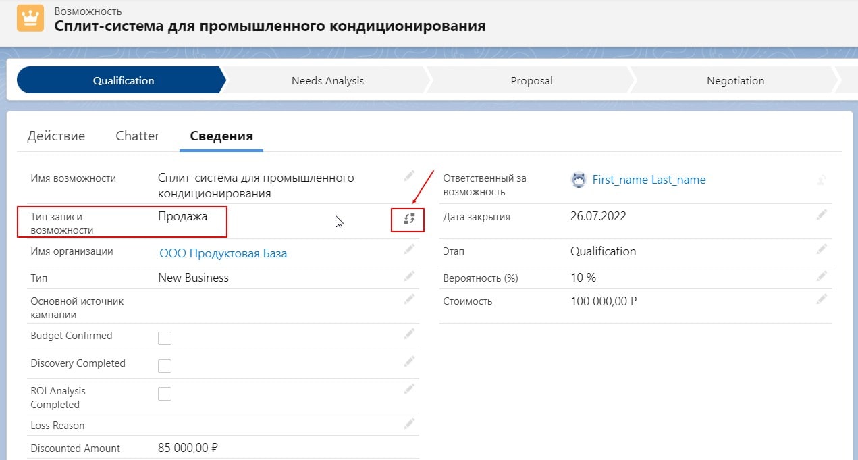Edit Стоимость field pencil icon

pos(822,299)
